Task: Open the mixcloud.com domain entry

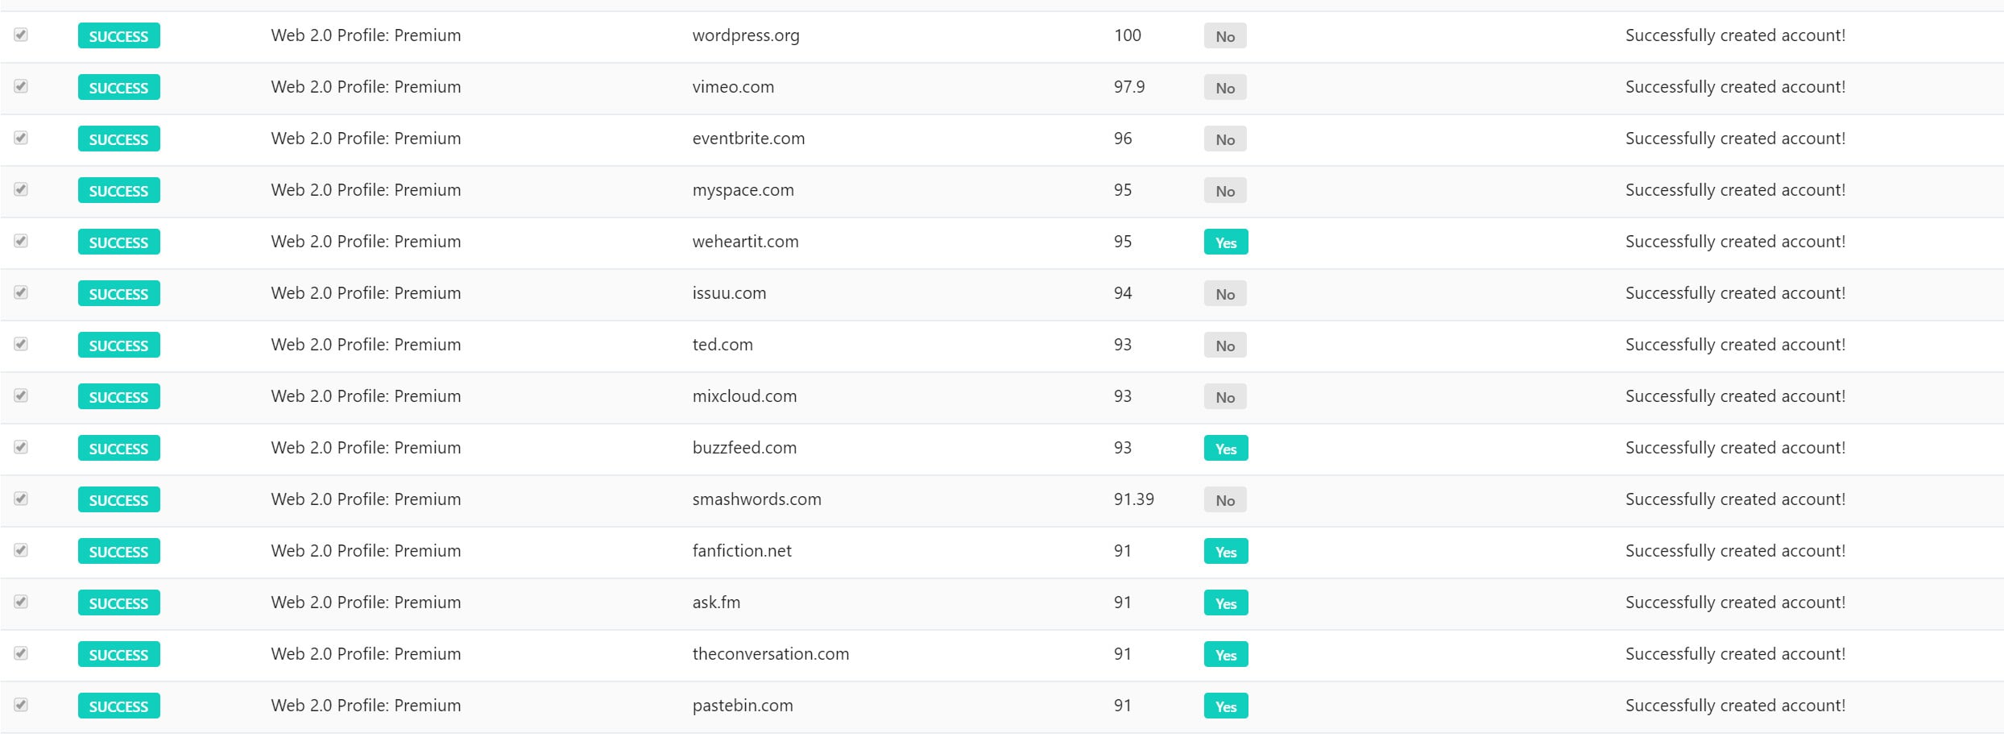Action: coord(744,396)
